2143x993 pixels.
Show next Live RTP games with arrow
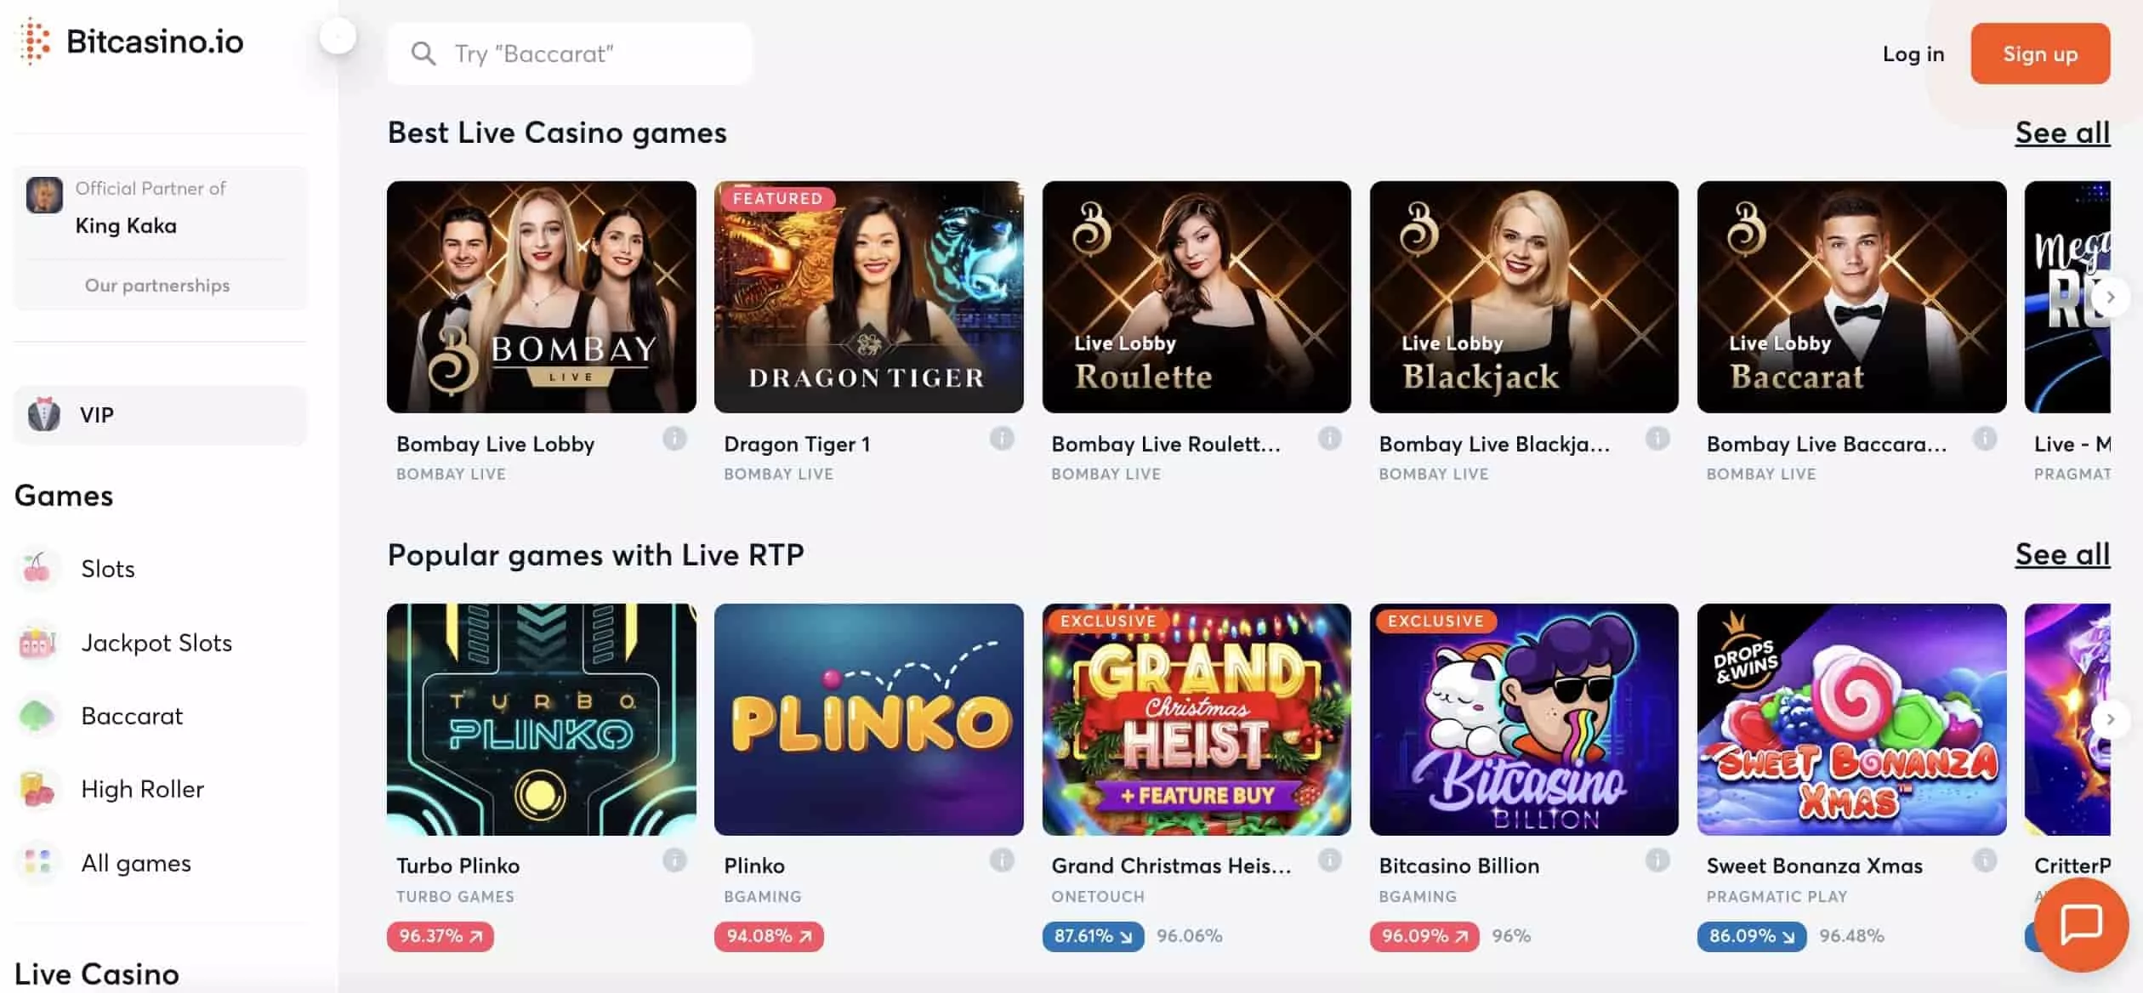tap(2110, 719)
